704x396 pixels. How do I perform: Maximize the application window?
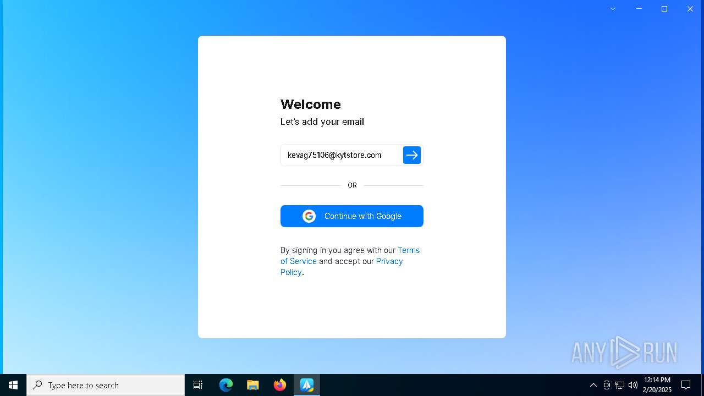[664, 9]
